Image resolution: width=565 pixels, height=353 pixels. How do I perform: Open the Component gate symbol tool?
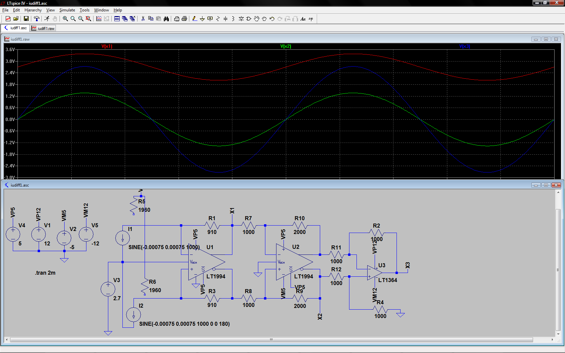249,19
